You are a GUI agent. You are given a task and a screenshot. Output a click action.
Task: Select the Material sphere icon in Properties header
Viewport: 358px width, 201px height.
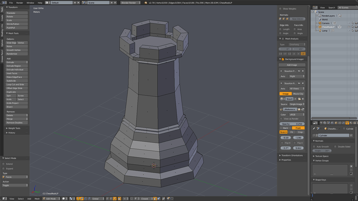pyautogui.click(x=351, y=123)
